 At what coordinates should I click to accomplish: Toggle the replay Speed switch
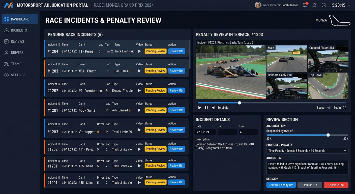[x=329, y=108]
